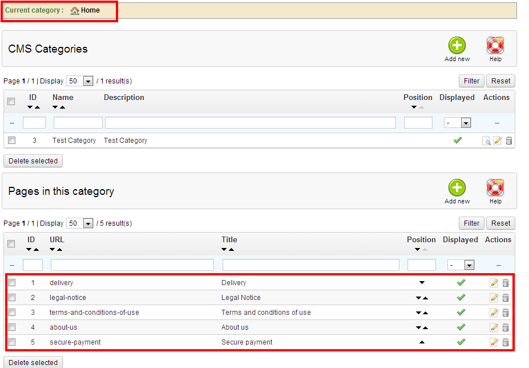Toggle displayed checkmark for the legal-notice page
Viewport: 529px width, 368px height.
coord(461,298)
